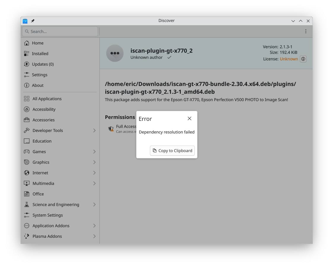Expand the Multimedia category chevron

tap(94, 184)
